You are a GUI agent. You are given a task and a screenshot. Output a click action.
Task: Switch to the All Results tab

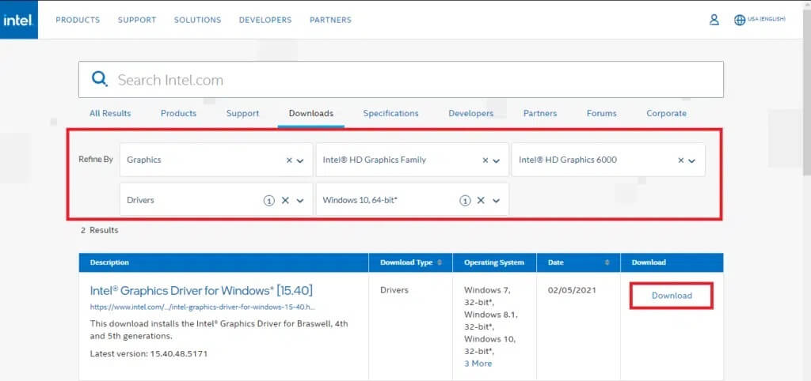pos(110,113)
